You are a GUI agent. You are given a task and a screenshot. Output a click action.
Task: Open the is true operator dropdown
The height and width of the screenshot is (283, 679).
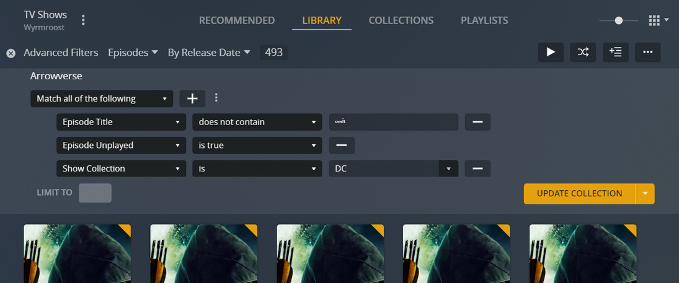click(257, 146)
